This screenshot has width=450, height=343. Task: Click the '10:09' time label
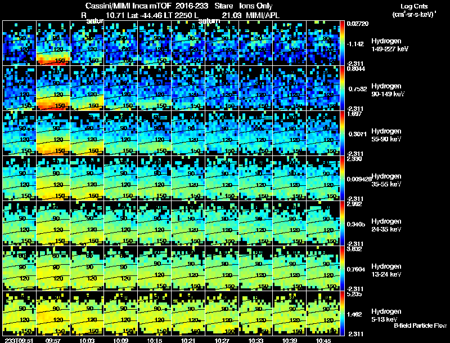(x=120, y=340)
